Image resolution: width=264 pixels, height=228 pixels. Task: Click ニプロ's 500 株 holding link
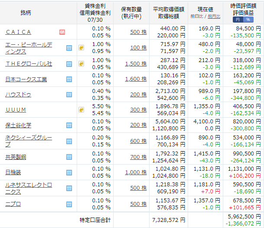(138, 204)
